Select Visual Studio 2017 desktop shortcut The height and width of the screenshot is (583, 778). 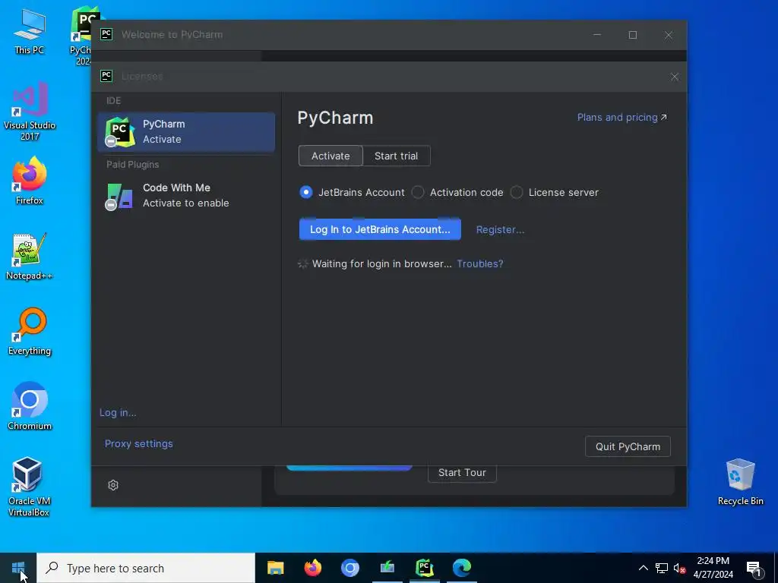(x=30, y=112)
